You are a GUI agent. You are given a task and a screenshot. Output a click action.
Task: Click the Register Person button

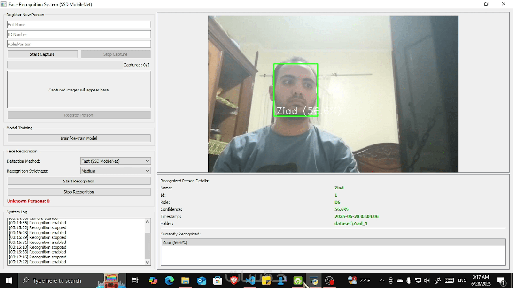(x=79, y=115)
